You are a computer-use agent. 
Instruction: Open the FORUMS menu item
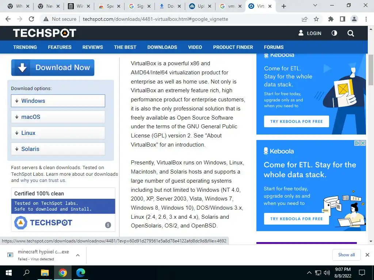tap(274, 47)
